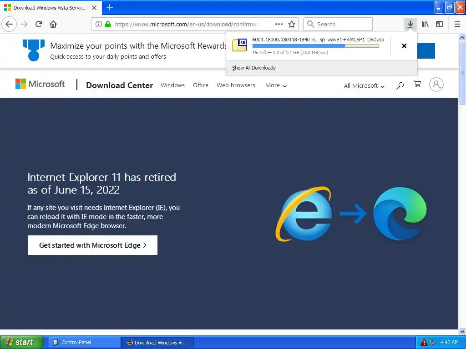
Task: Click the ISO file icon in downloads panel
Action: click(x=239, y=45)
